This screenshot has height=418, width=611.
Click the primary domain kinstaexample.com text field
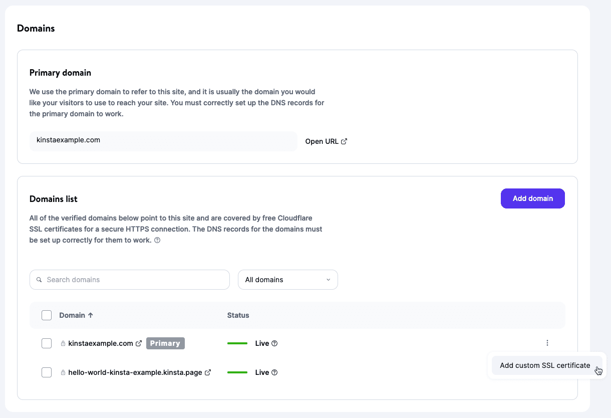coord(163,141)
